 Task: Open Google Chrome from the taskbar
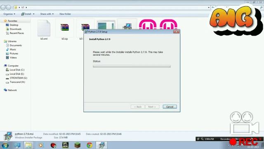click(x=90, y=145)
